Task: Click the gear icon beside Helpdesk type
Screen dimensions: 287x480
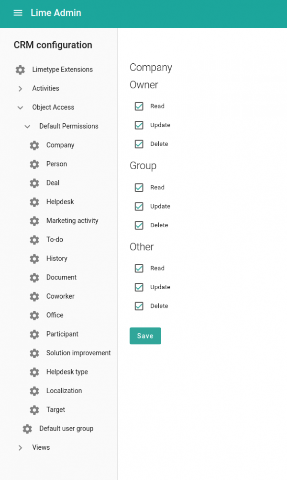Action: click(x=34, y=372)
